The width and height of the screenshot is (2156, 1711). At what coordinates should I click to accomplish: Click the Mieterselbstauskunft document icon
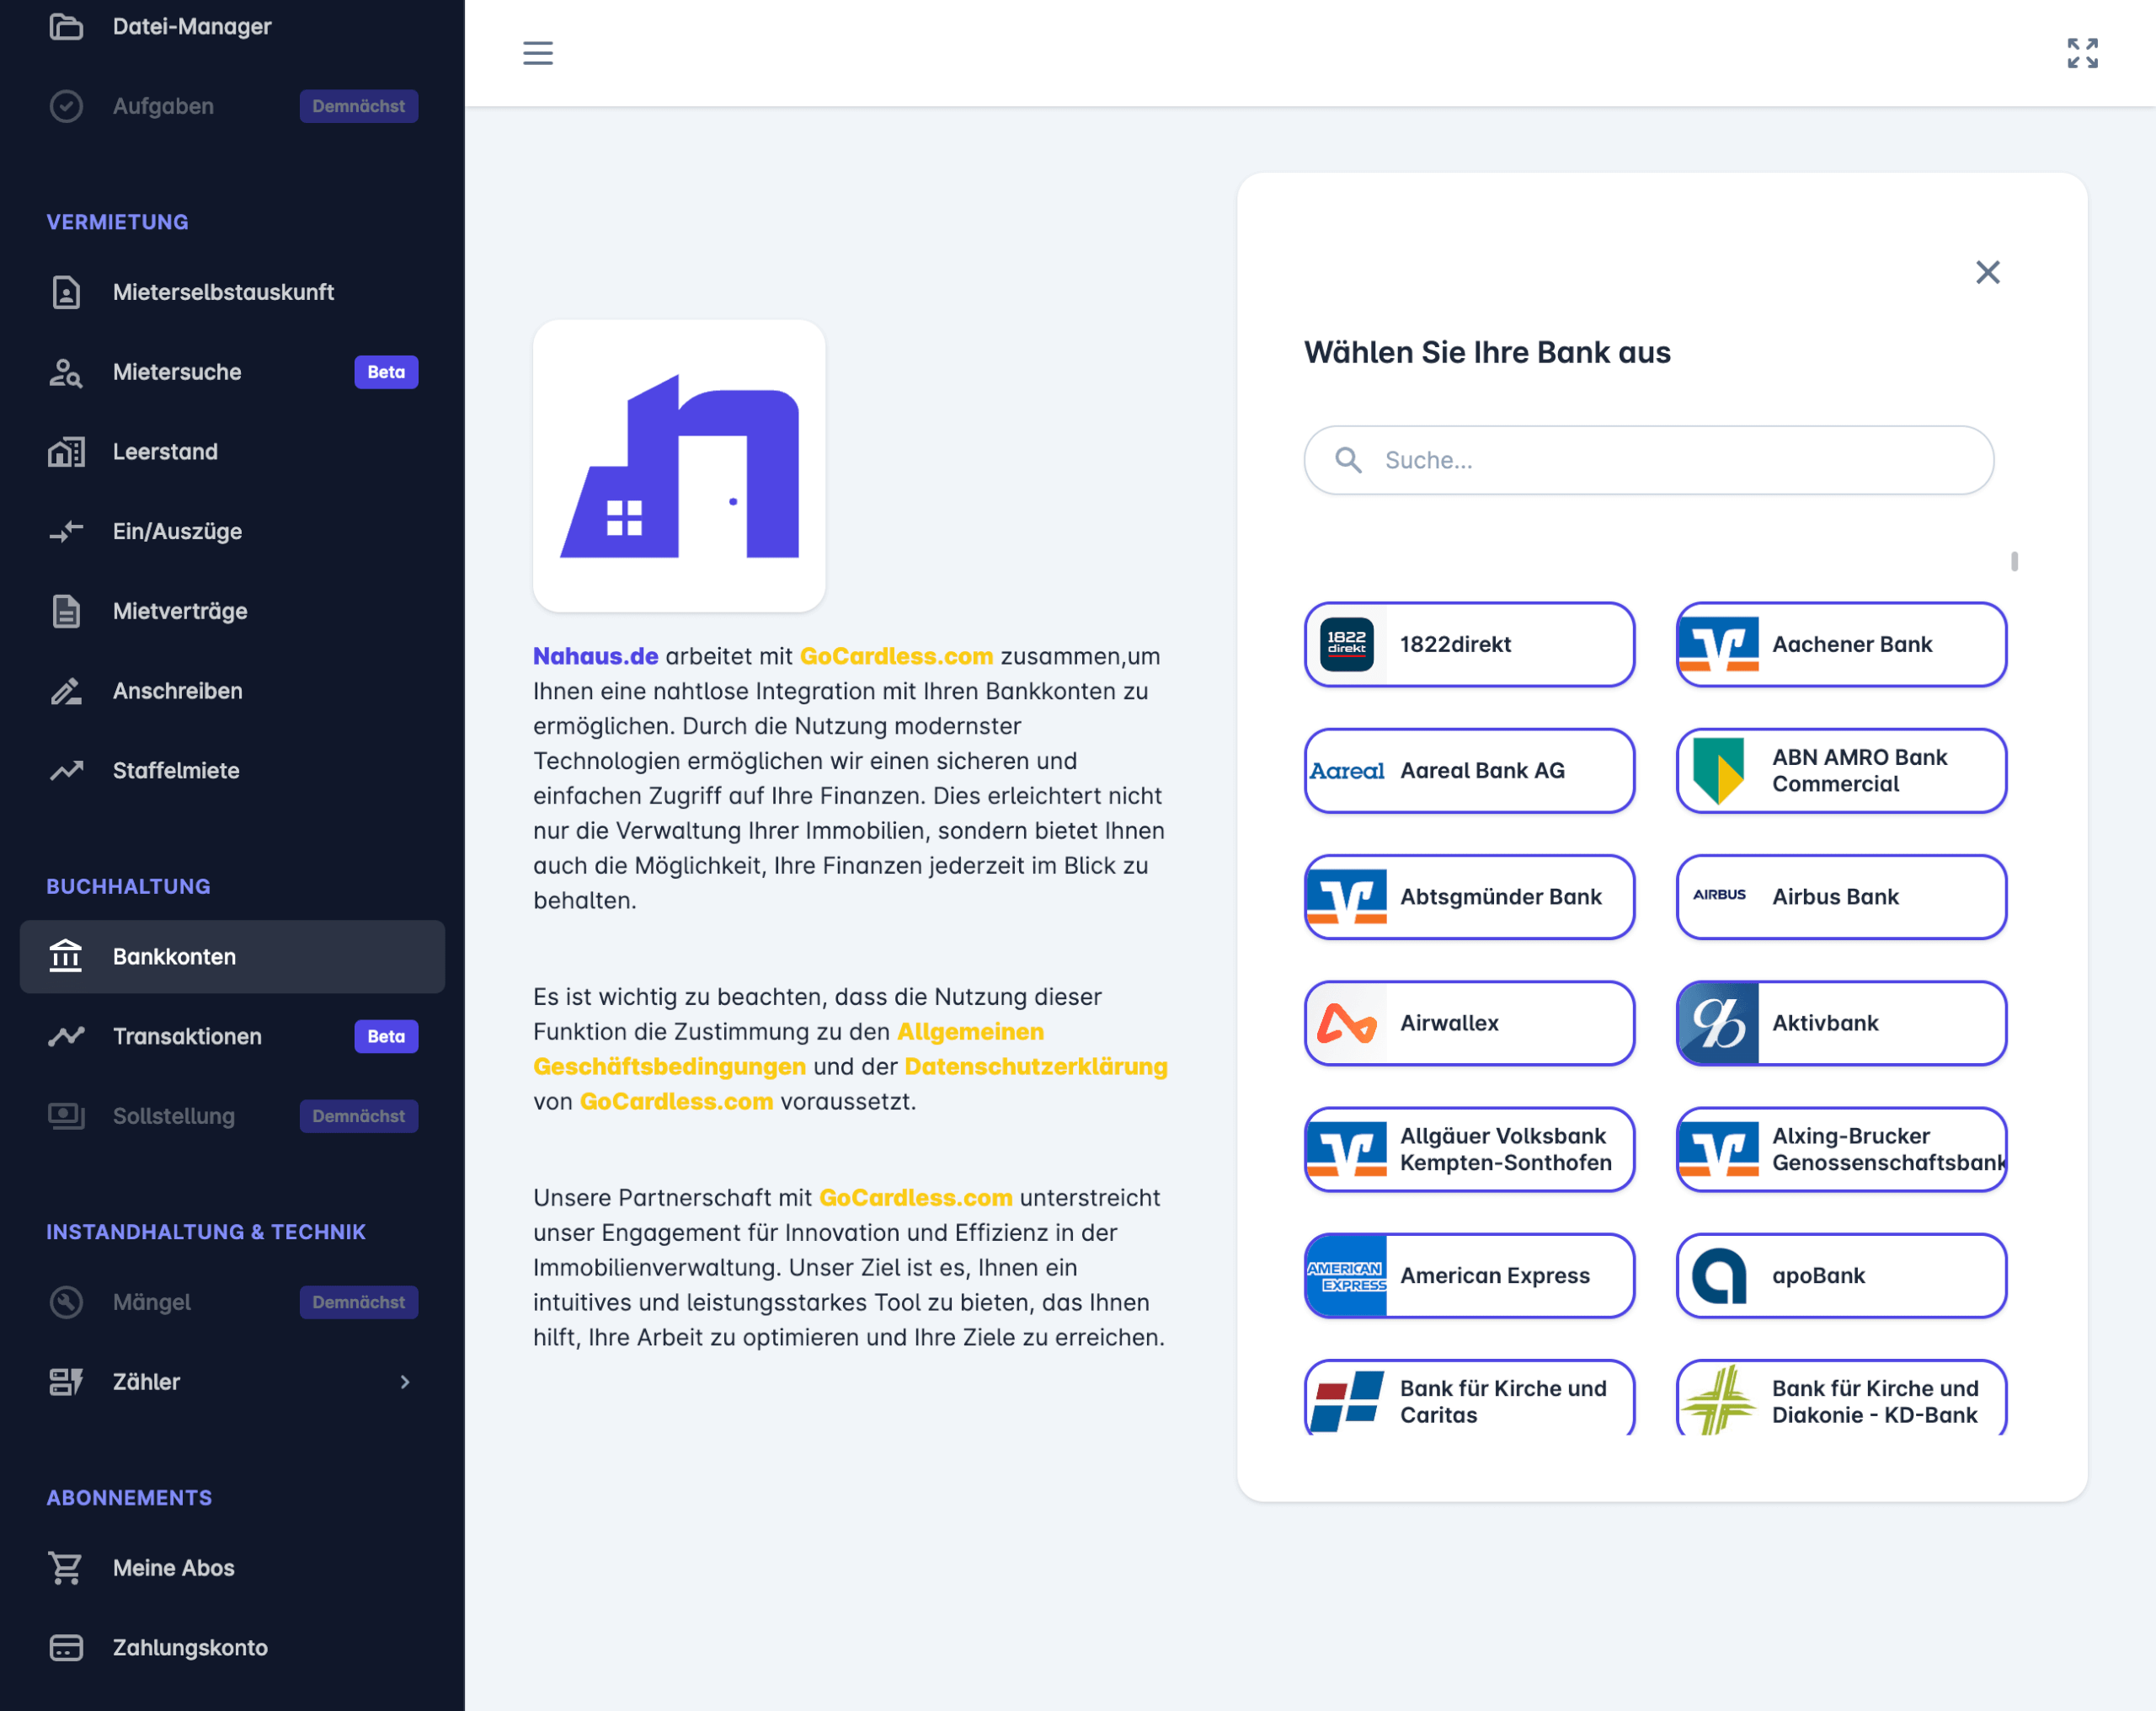pyautogui.click(x=66, y=292)
